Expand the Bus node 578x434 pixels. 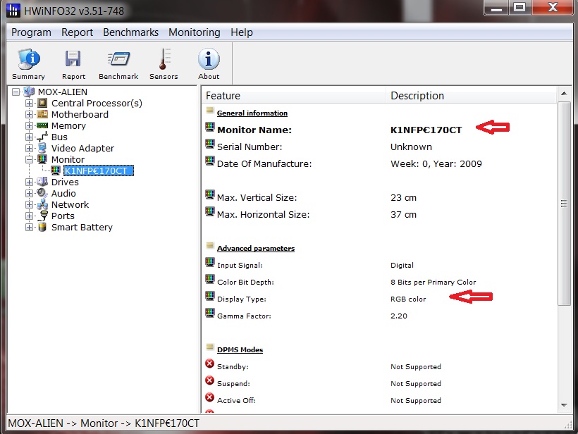29,137
